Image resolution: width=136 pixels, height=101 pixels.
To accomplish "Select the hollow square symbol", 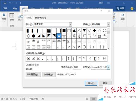I will click(x=69, y=31).
